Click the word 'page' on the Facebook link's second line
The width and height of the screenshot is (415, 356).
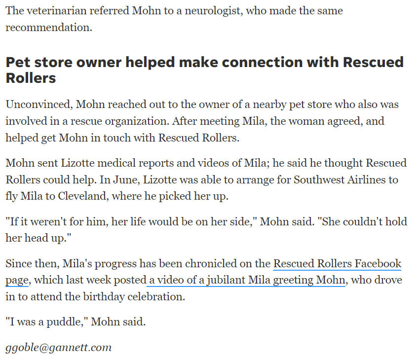[17, 281]
